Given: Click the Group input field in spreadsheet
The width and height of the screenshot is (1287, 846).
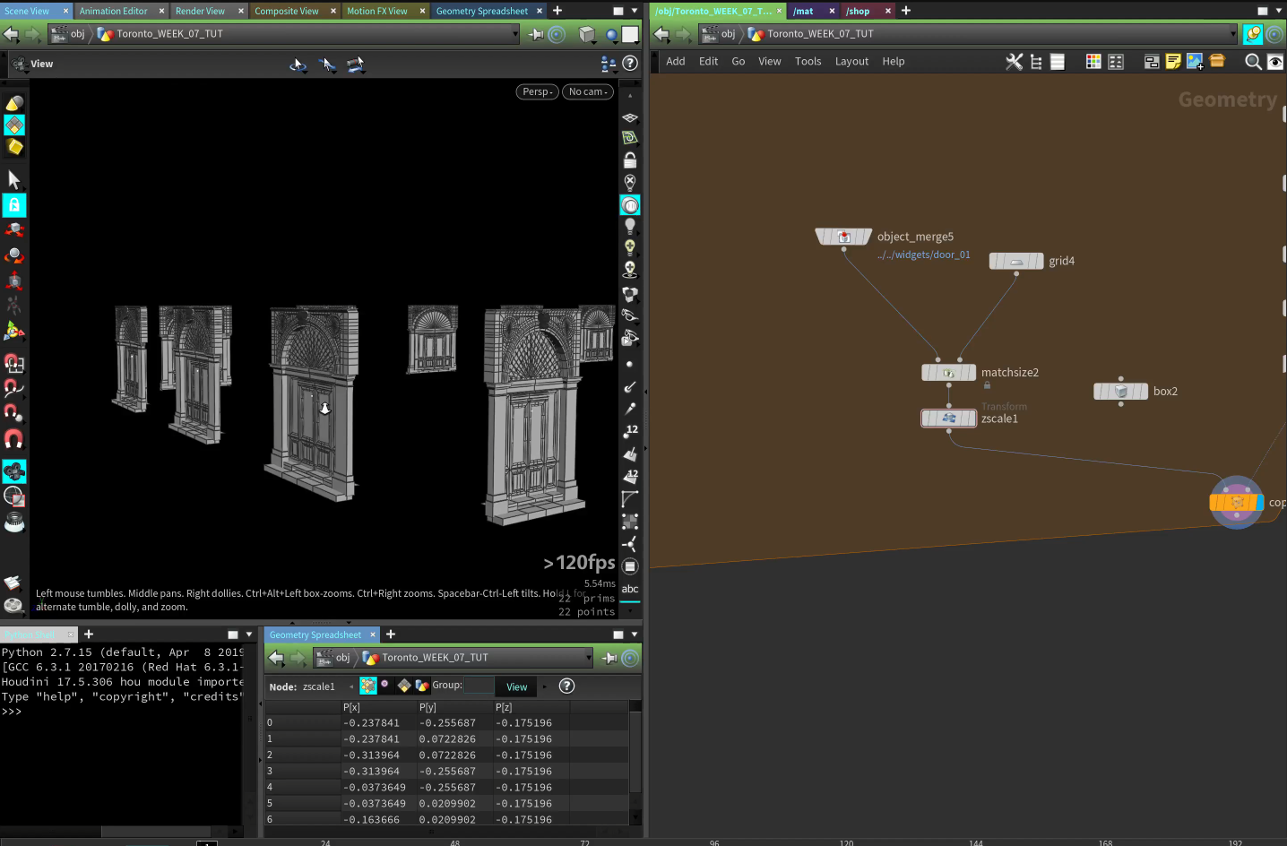Looking at the screenshot, I should (479, 686).
